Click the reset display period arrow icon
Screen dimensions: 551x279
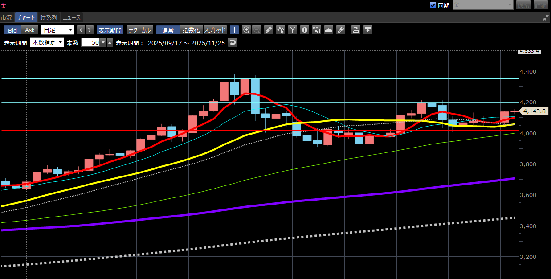(233, 42)
